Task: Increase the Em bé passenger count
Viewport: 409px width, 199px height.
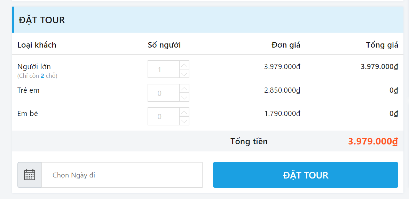Action: [184, 112]
